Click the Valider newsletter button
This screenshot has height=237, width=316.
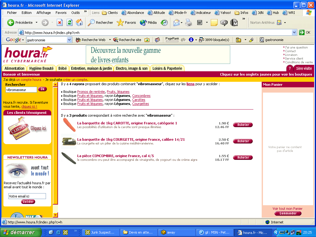[28, 202]
